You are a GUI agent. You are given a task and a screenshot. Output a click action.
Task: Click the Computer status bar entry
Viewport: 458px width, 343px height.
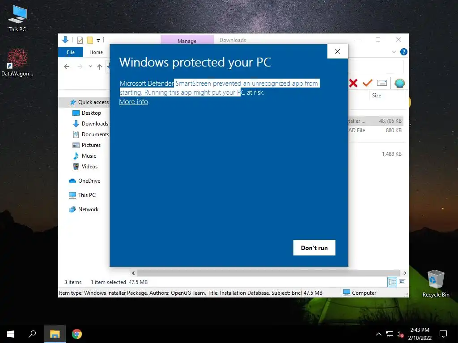360,293
